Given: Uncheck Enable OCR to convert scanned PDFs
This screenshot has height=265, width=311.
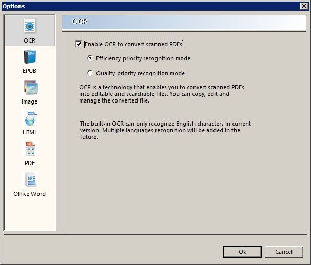Looking at the screenshot, I should point(79,44).
